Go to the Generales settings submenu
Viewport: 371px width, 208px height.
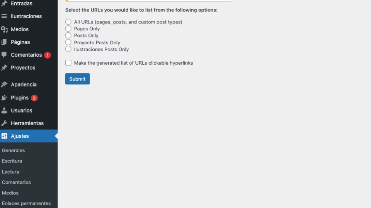(13, 150)
